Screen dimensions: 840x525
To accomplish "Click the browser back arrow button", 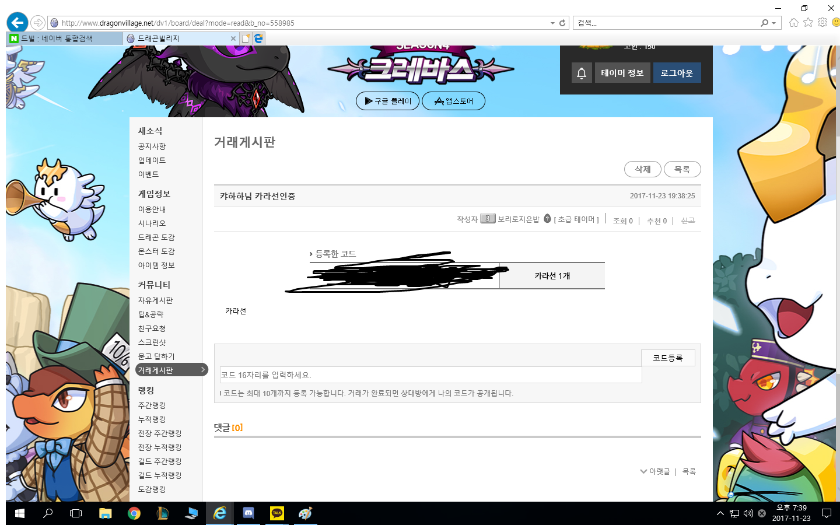I will click(x=17, y=23).
